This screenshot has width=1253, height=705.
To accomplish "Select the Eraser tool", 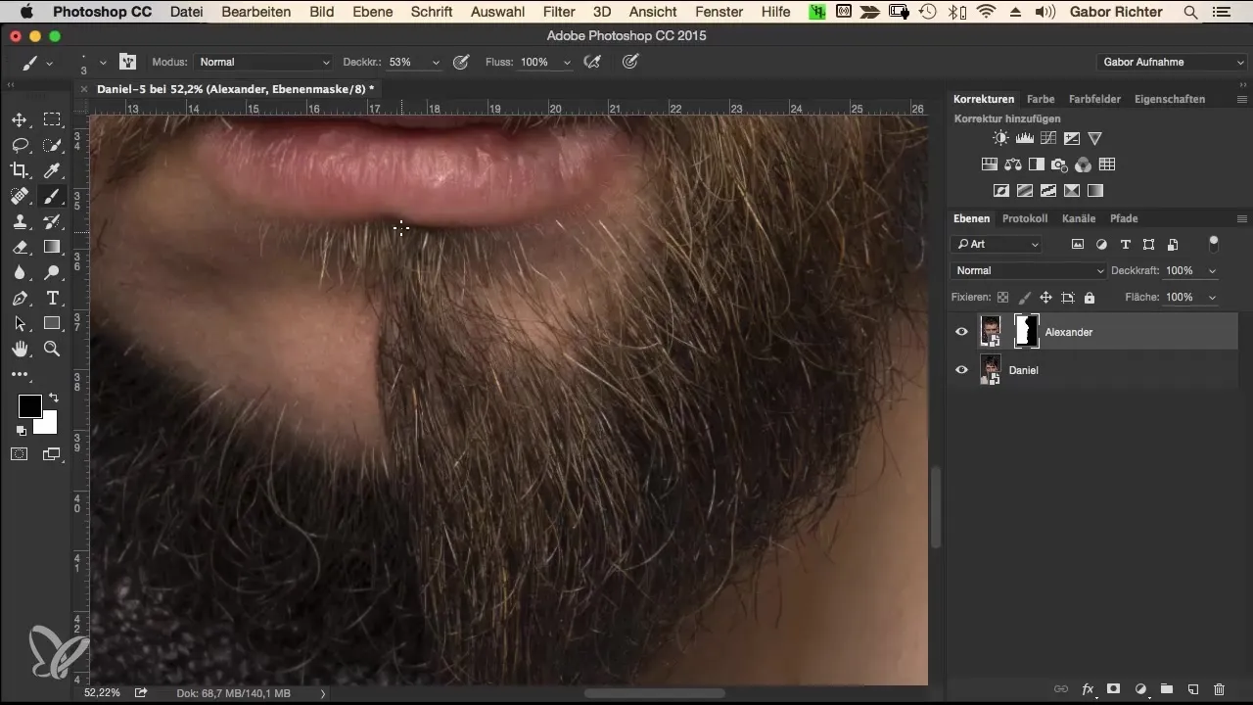I will (x=19, y=247).
